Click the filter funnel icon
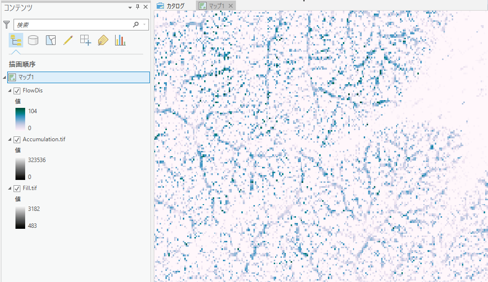This screenshot has width=488, height=282. (x=7, y=25)
